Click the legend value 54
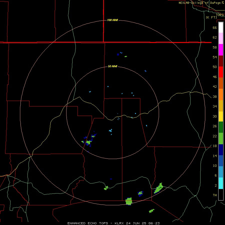 tap(215, 57)
